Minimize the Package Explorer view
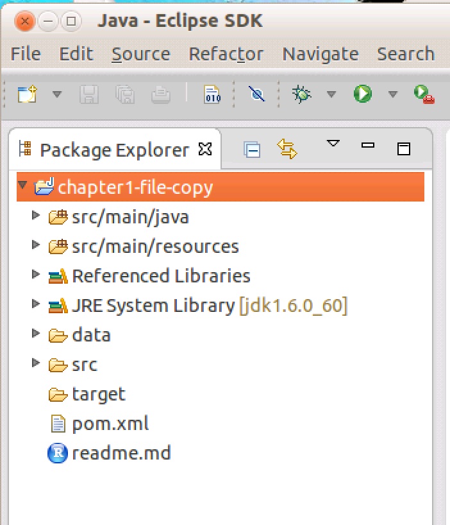The height and width of the screenshot is (525, 450). [x=368, y=146]
